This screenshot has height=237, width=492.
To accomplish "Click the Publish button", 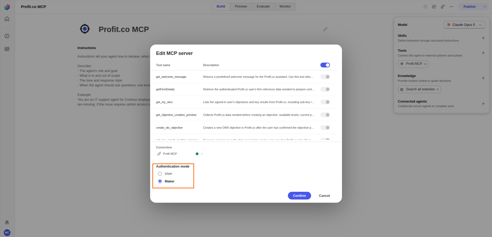I will point(469,7).
